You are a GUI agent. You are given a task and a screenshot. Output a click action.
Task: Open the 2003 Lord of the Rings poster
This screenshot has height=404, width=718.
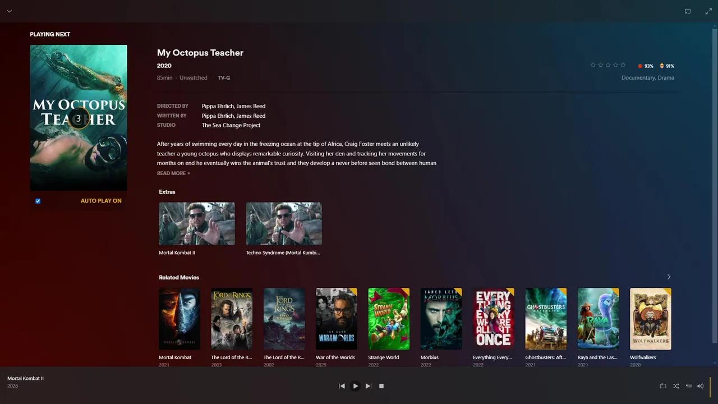[x=232, y=319]
